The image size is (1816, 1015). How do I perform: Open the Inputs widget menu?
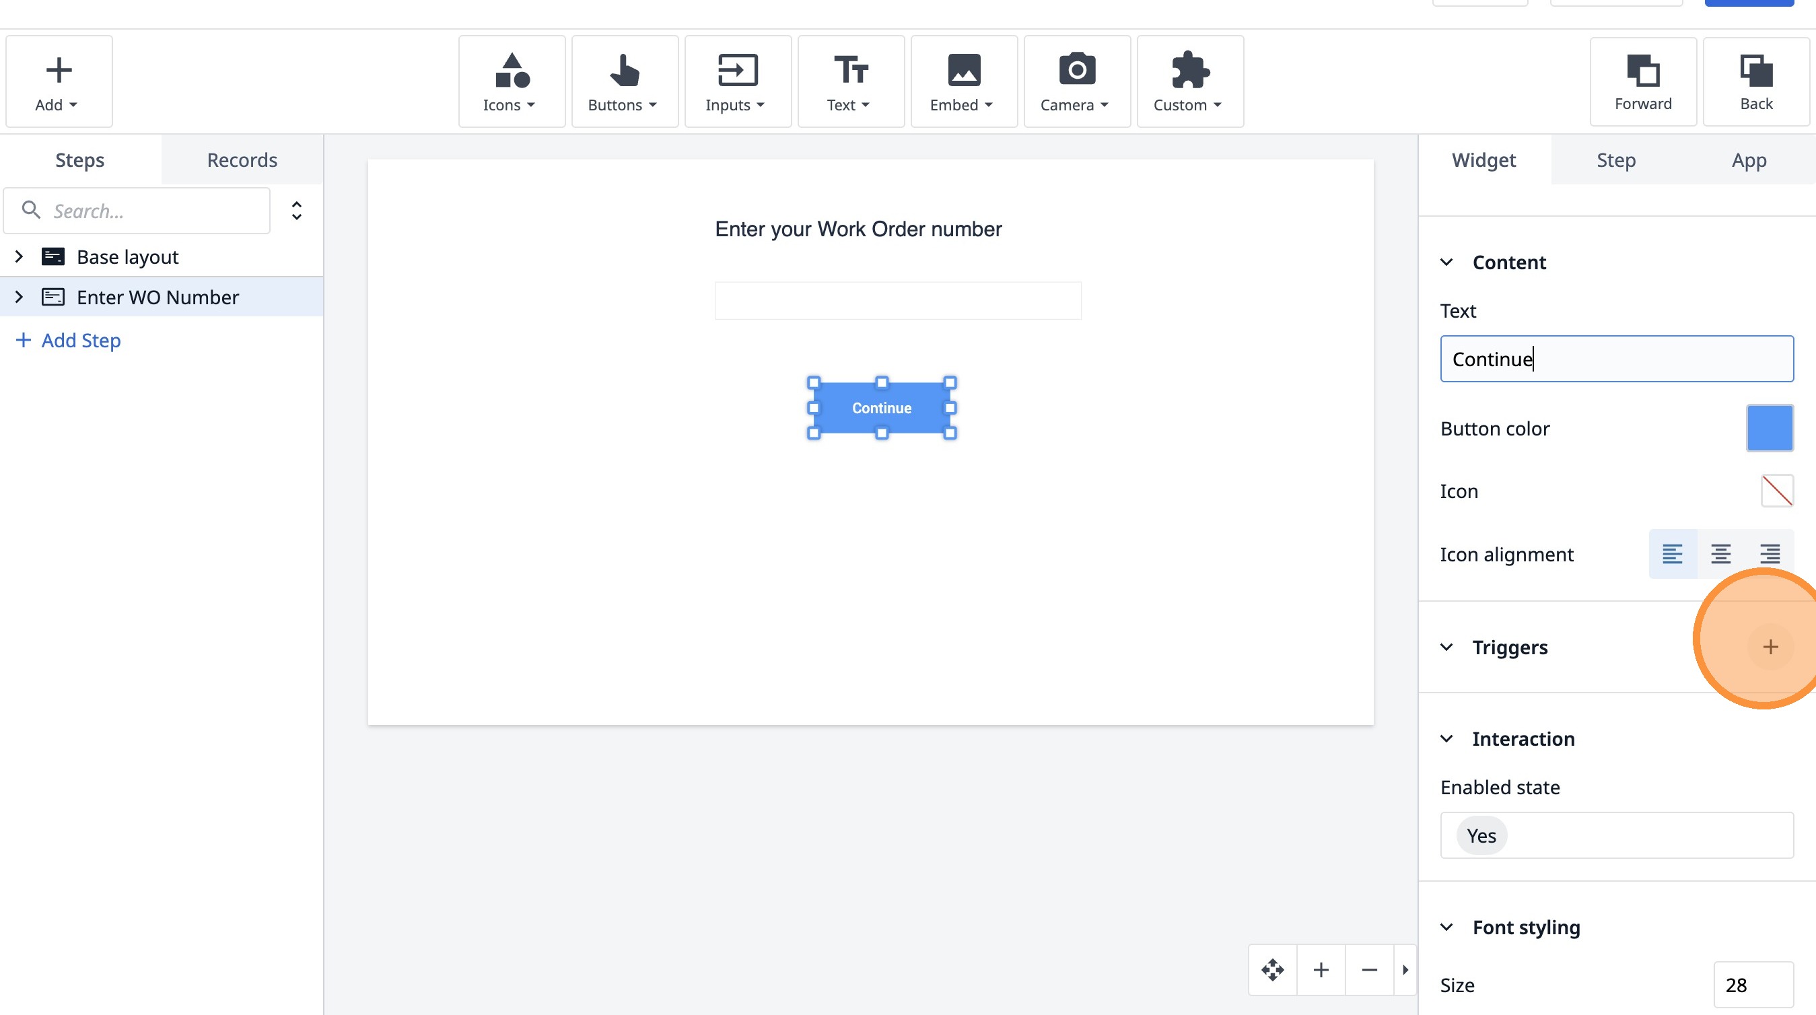click(x=736, y=81)
